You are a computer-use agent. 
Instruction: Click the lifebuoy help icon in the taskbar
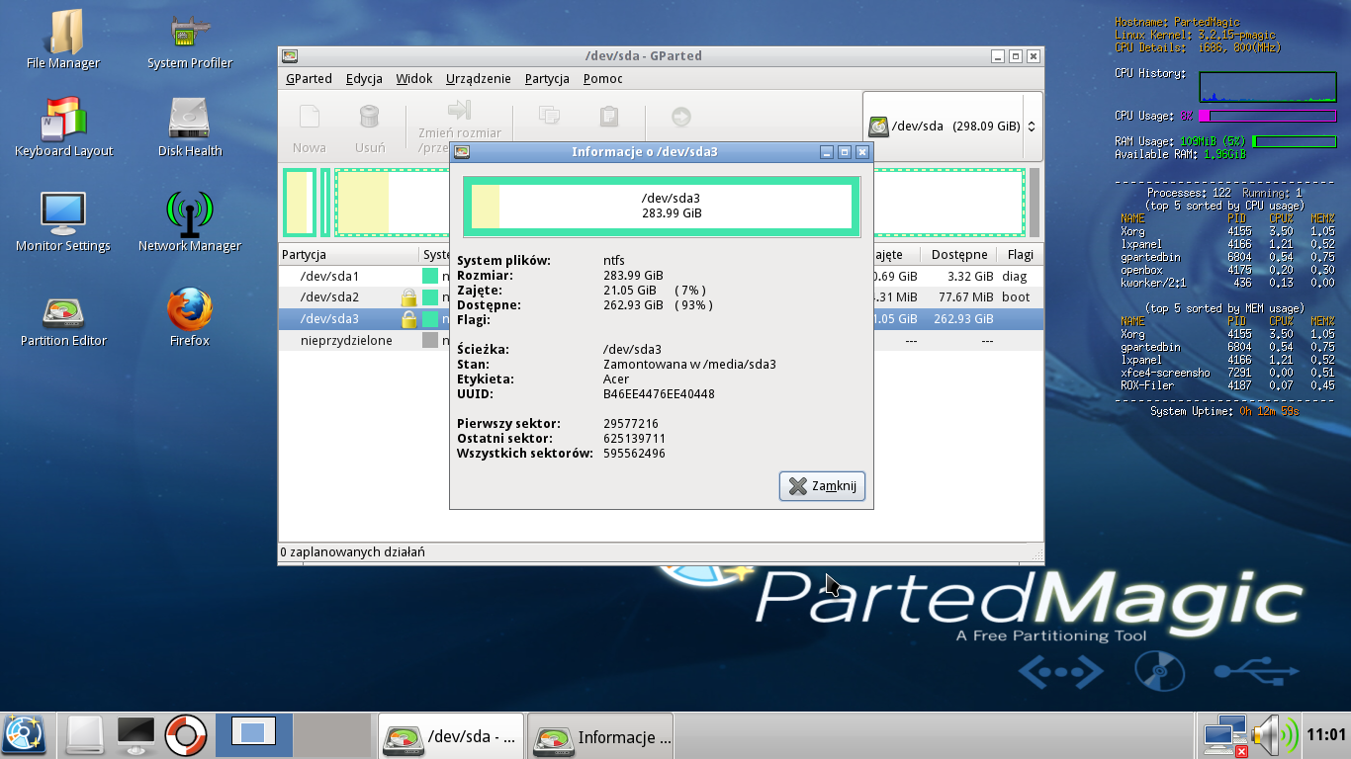[x=185, y=735]
